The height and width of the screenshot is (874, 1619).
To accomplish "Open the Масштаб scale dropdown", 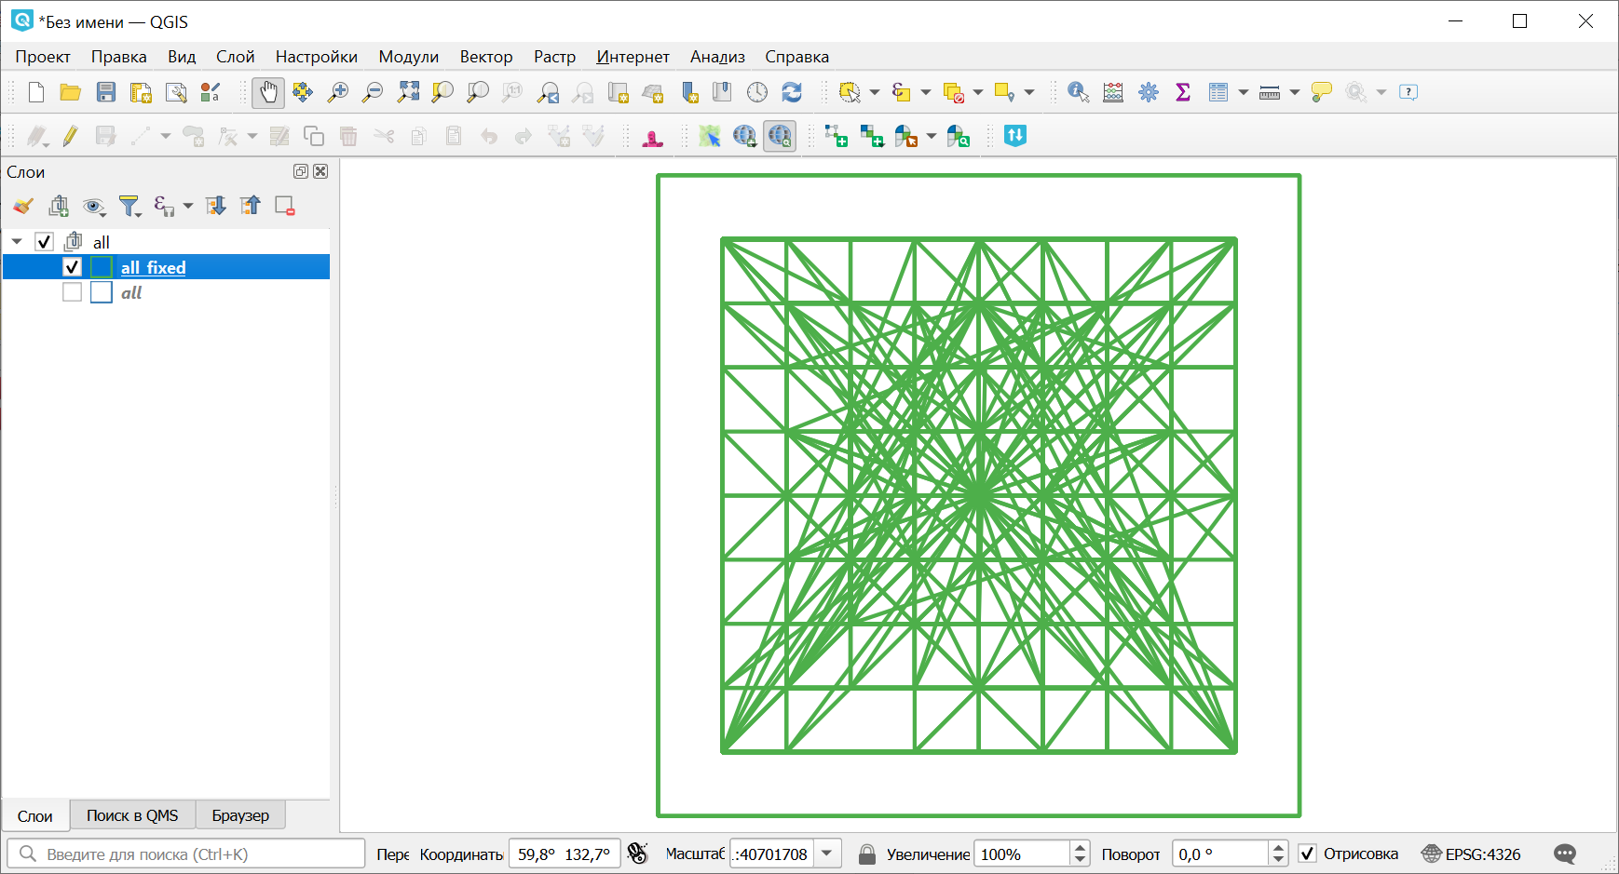I will point(827,854).
